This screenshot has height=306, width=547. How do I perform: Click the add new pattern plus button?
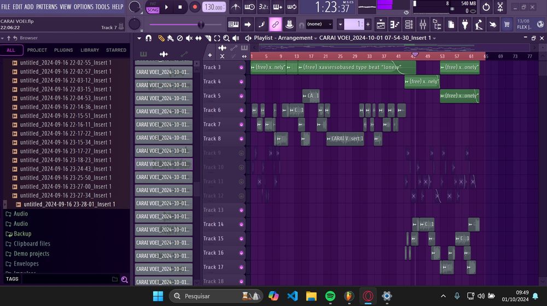(368, 25)
